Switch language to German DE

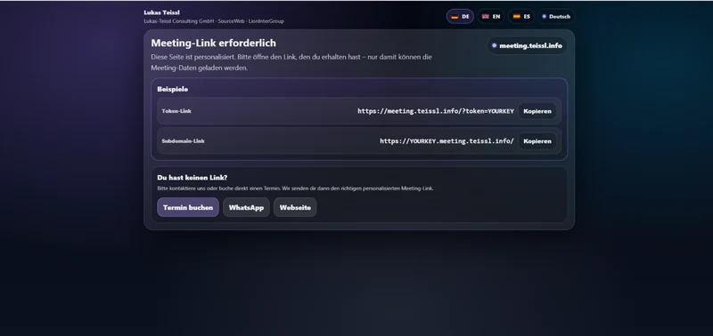coord(460,16)
